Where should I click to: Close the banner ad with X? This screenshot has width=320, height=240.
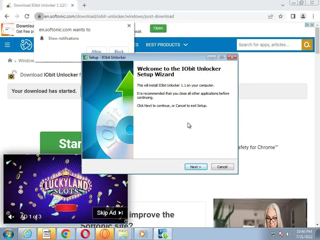point(312,25)
